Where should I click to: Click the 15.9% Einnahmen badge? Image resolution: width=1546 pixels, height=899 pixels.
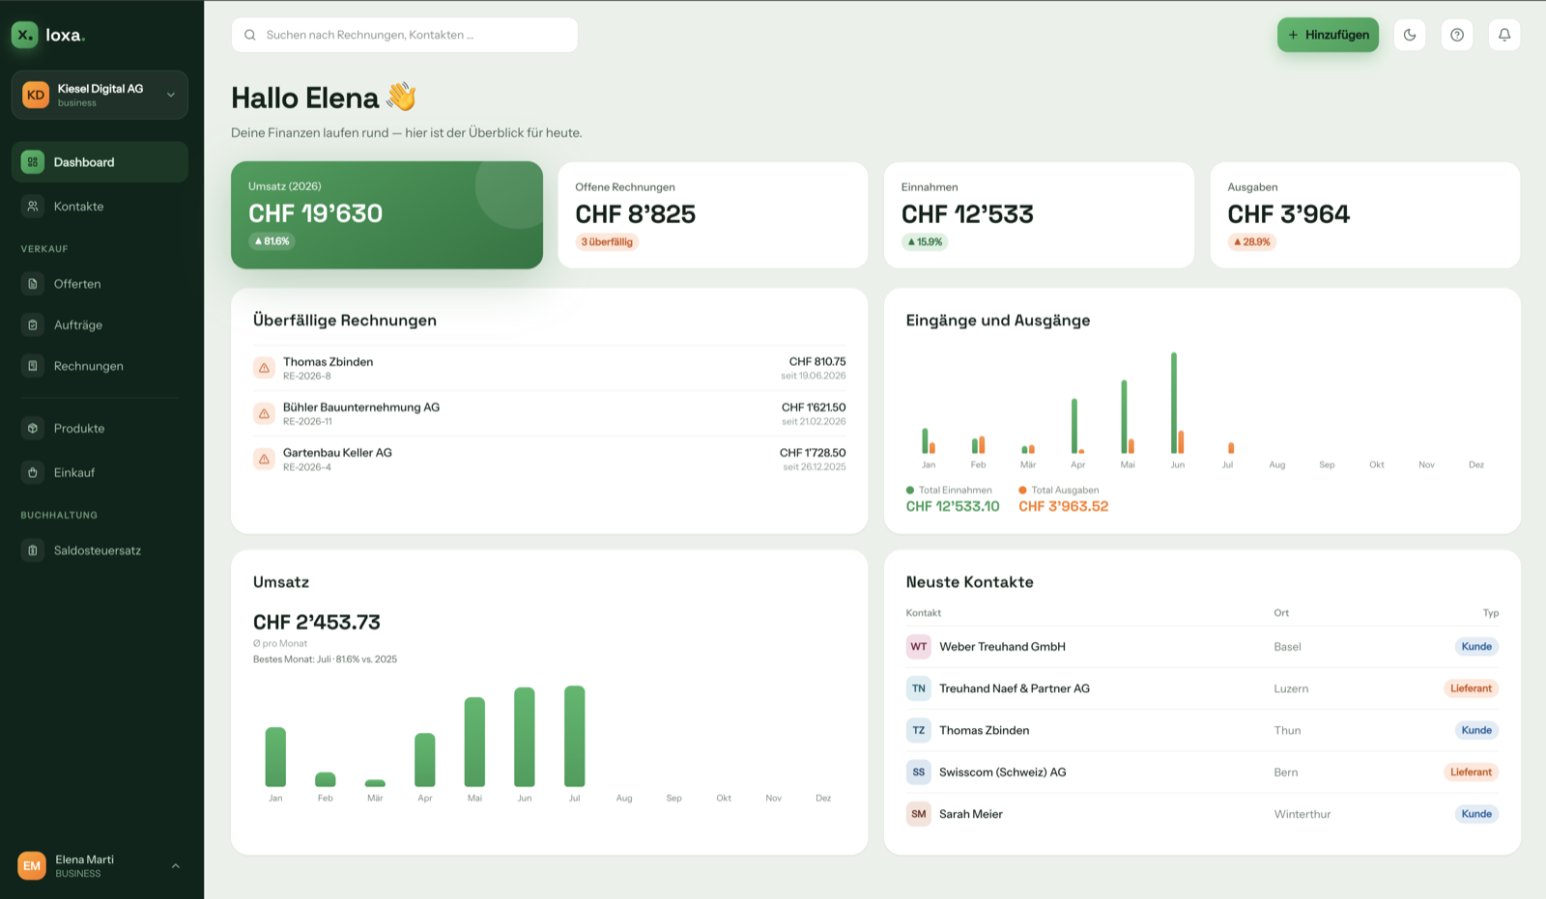[x=925, y=242]
